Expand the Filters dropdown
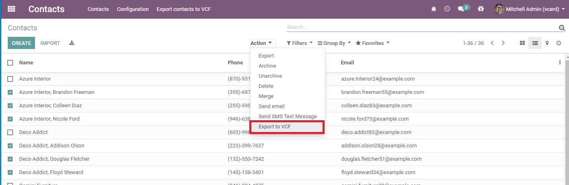Screen dimensions: 569x185 pyautogui.click(x=300, y=43)
